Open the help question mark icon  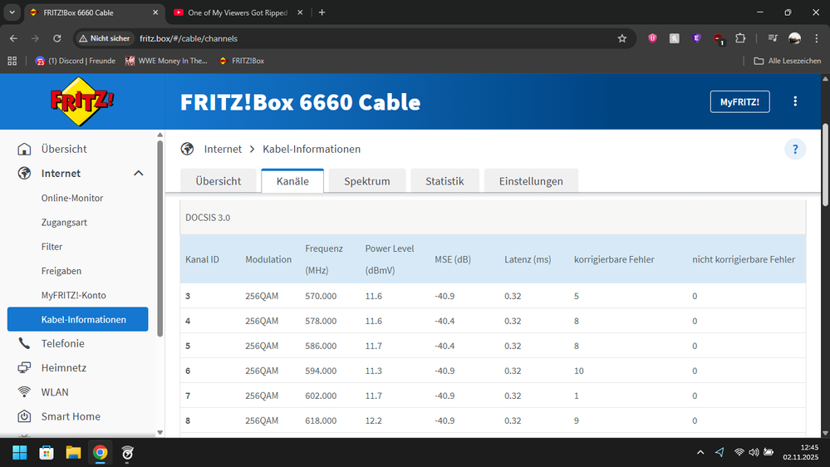click(x=795, y=150)
